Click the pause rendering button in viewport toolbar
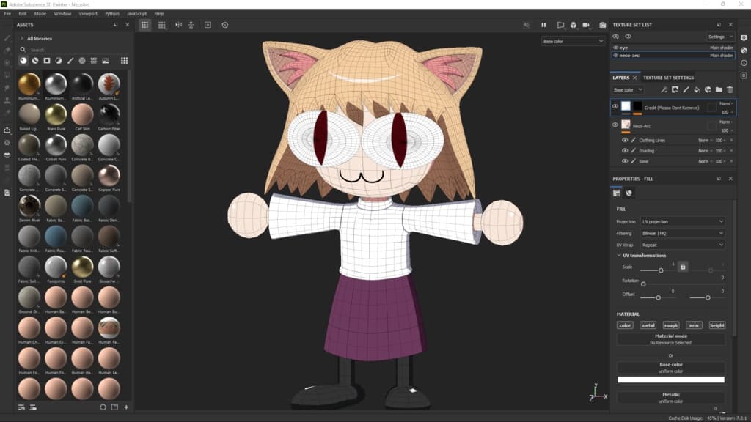Viewport: 751px width, 422px height. pyautogui.click(x=543, y=25)
